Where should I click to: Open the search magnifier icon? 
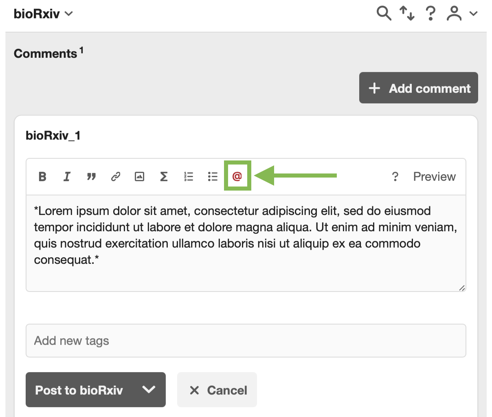384,13
